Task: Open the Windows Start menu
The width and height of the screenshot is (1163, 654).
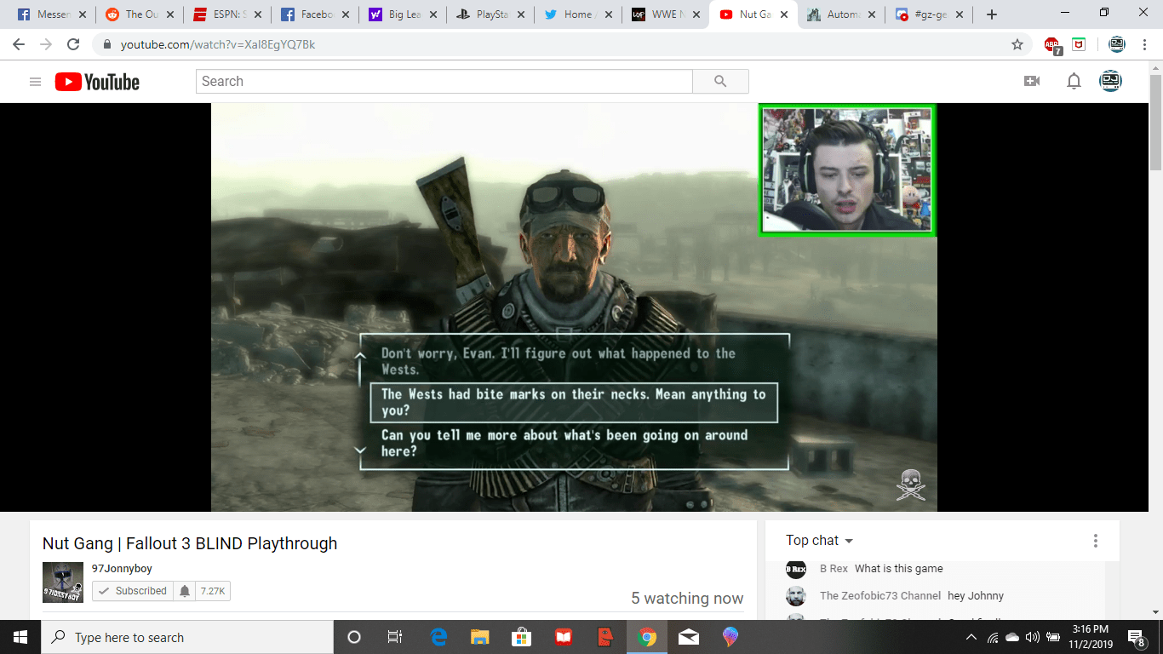Action: click(x=20, y=637)
